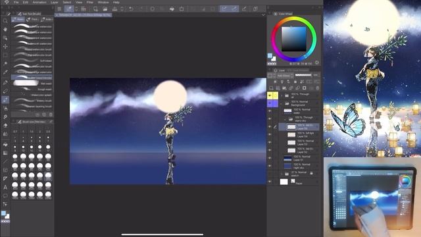Click the new layer folder icon
Image resolution: width=421 pixels, height=237 pixels.
(x=284, y=88)
